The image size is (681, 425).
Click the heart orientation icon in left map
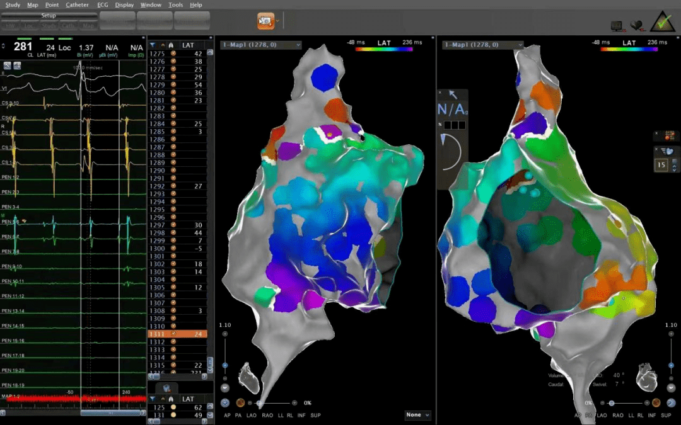[x=247, y=379]
